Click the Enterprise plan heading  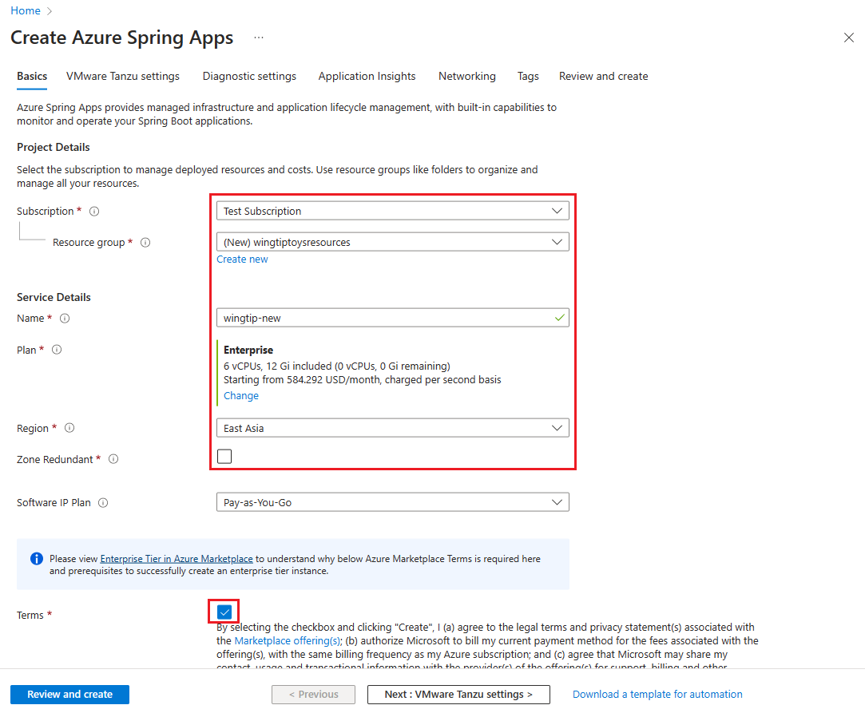[x=248, y=350]
